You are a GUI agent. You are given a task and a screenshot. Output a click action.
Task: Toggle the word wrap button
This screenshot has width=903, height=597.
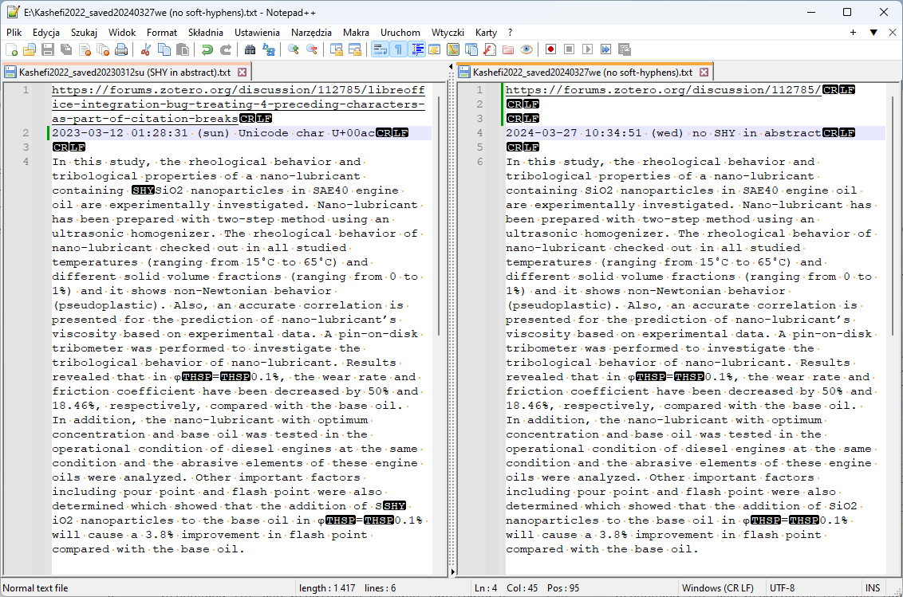point(380,49)
